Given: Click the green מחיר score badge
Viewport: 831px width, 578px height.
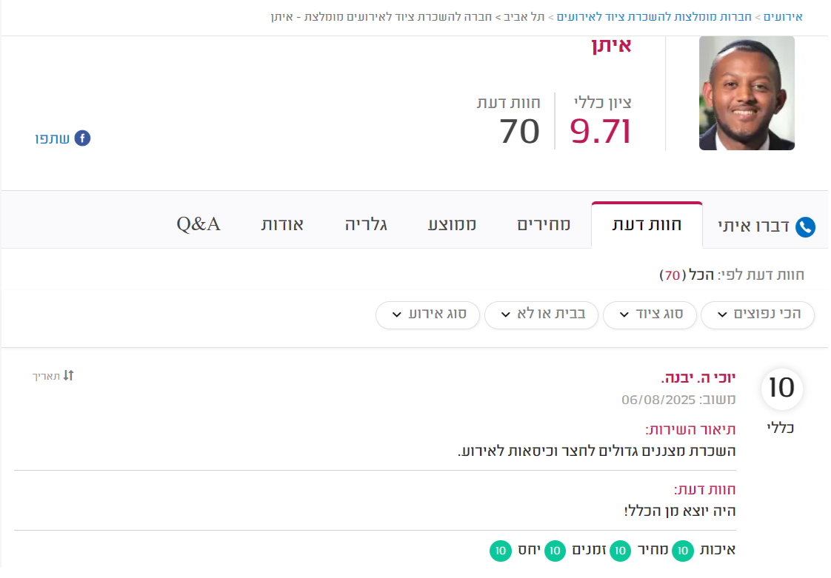Looking at the screenshot, I should 620,551.
